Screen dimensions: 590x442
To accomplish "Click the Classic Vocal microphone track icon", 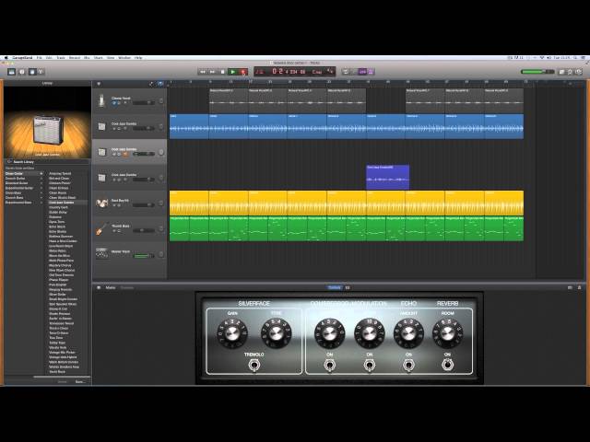I will 101,100.
